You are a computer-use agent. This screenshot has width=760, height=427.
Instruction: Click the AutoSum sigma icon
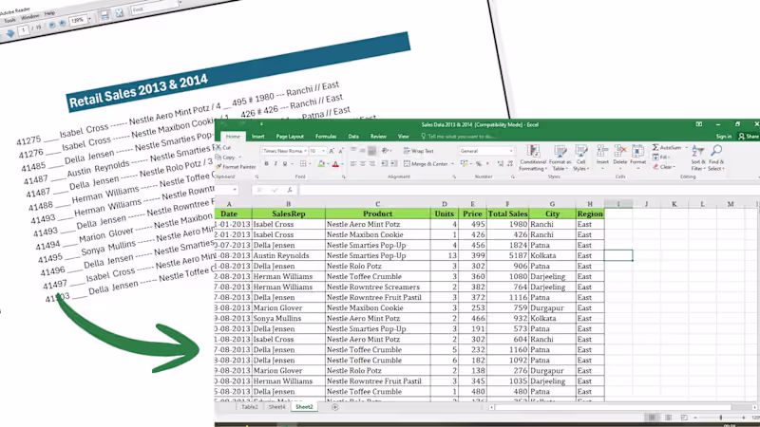tap(655, 147)
